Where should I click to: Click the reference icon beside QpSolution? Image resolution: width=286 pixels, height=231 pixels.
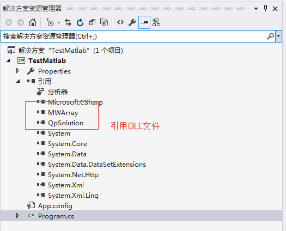click(x=41, y=123)
